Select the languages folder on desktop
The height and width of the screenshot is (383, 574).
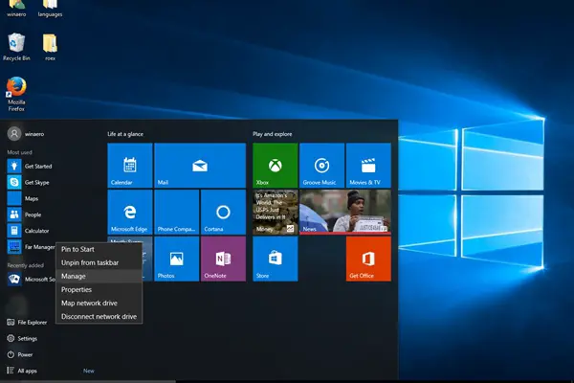point(50,9)
